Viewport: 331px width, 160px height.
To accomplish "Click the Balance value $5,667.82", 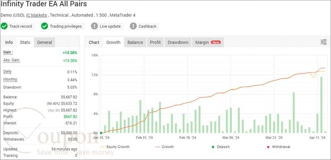I will 69,97.
